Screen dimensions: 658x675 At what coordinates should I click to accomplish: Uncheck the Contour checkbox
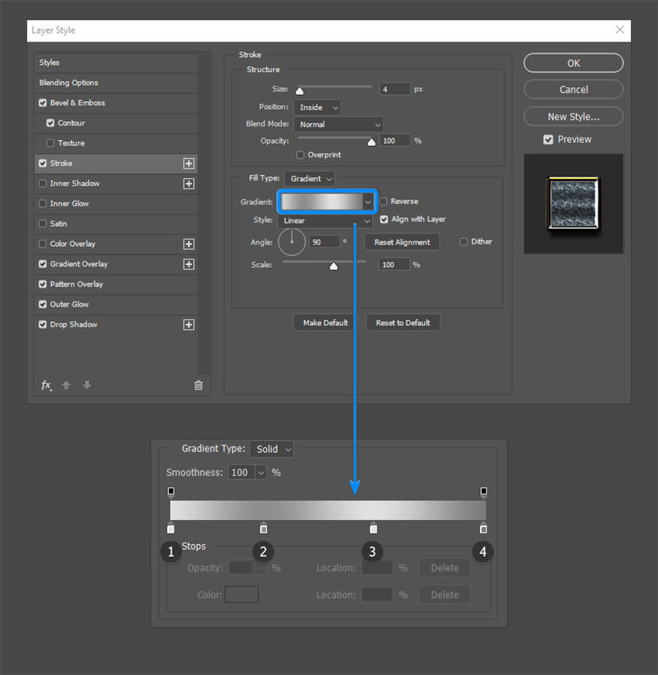tap(50, 123)
